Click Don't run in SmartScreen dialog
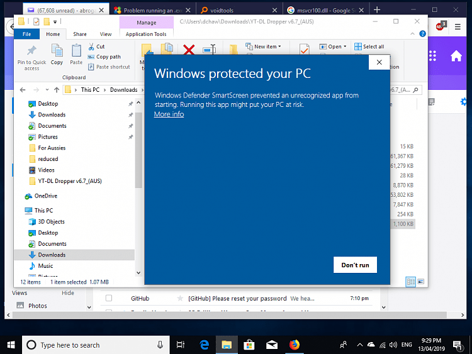This screenshot has width=472, height=354. [x=355, y=265]
